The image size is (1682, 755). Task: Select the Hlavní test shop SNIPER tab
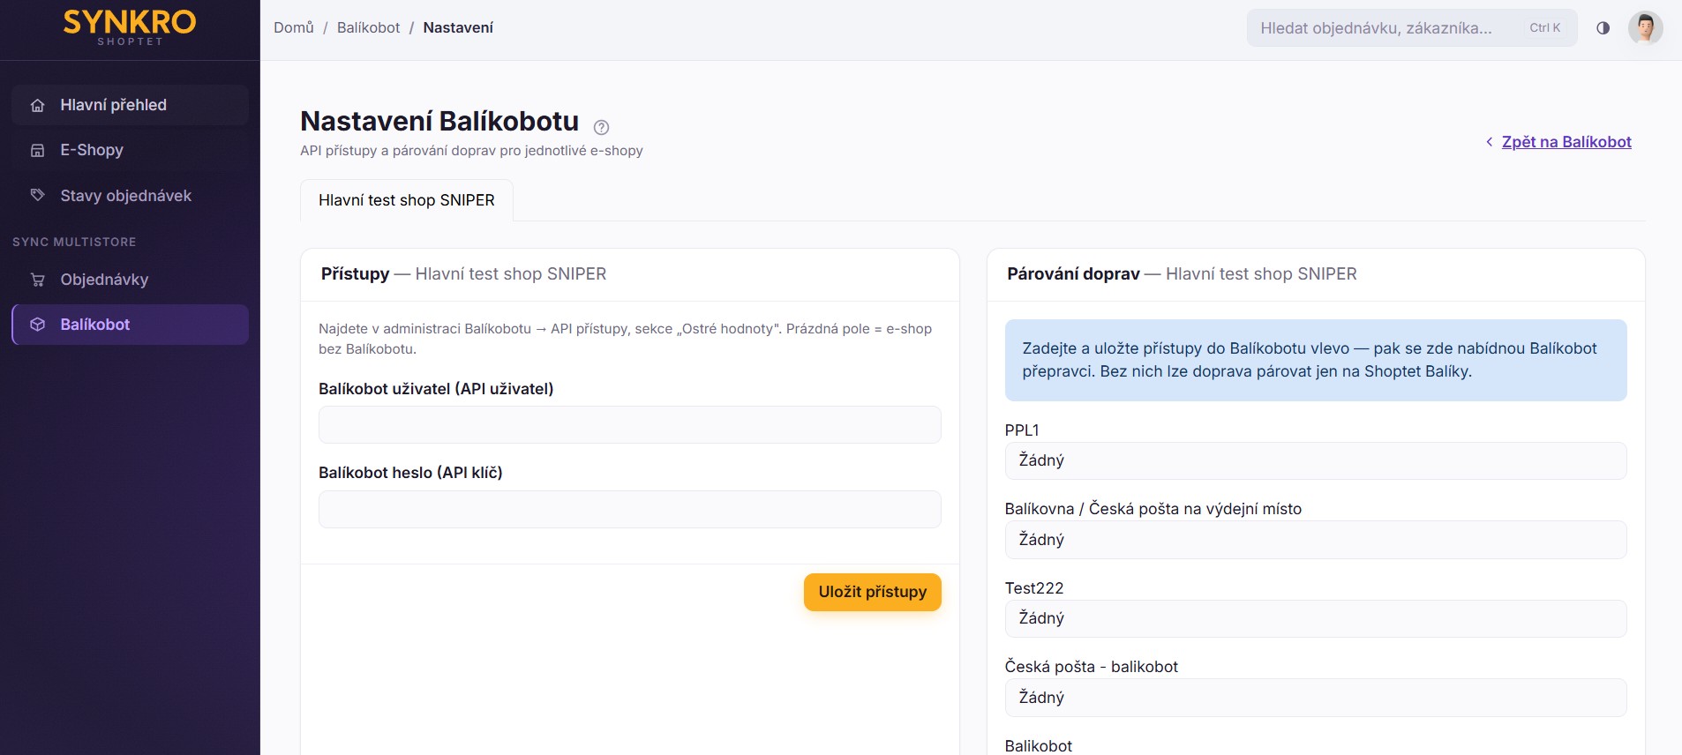[x=407, y=200]
